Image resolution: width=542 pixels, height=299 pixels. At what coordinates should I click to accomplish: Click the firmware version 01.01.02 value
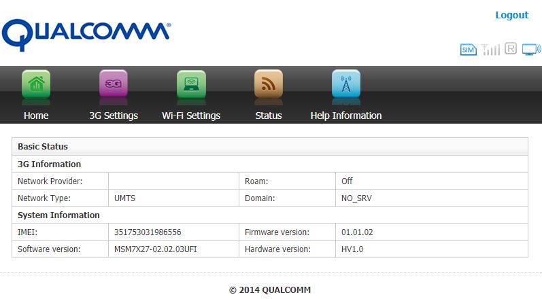[357, 232]
